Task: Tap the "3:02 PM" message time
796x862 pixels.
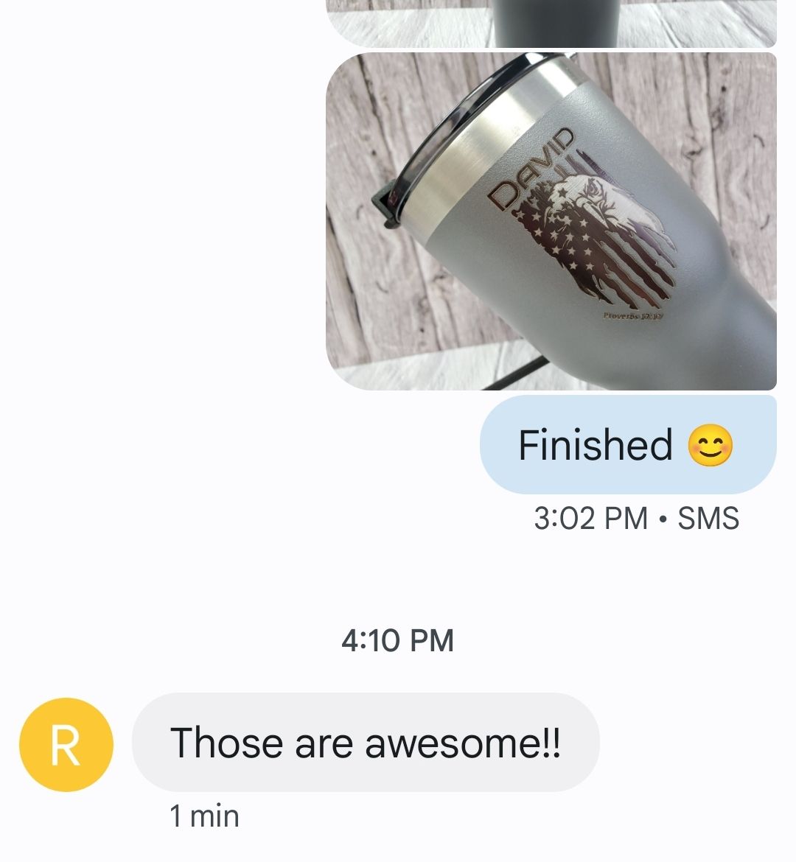Action: pos(591,518)
